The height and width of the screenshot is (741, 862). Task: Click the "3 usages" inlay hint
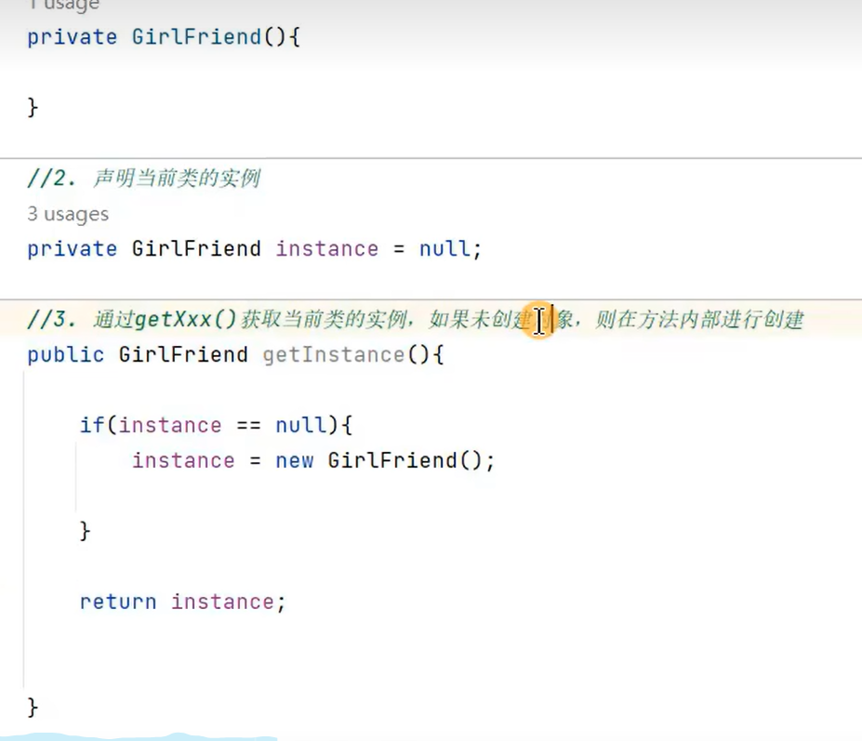tap(68, 214)
